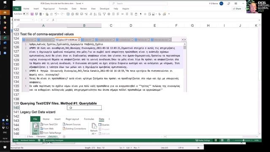Screen dimensions: 270x152
Task: Open the View ribbon tab
Action: click(x=93, y=8)
